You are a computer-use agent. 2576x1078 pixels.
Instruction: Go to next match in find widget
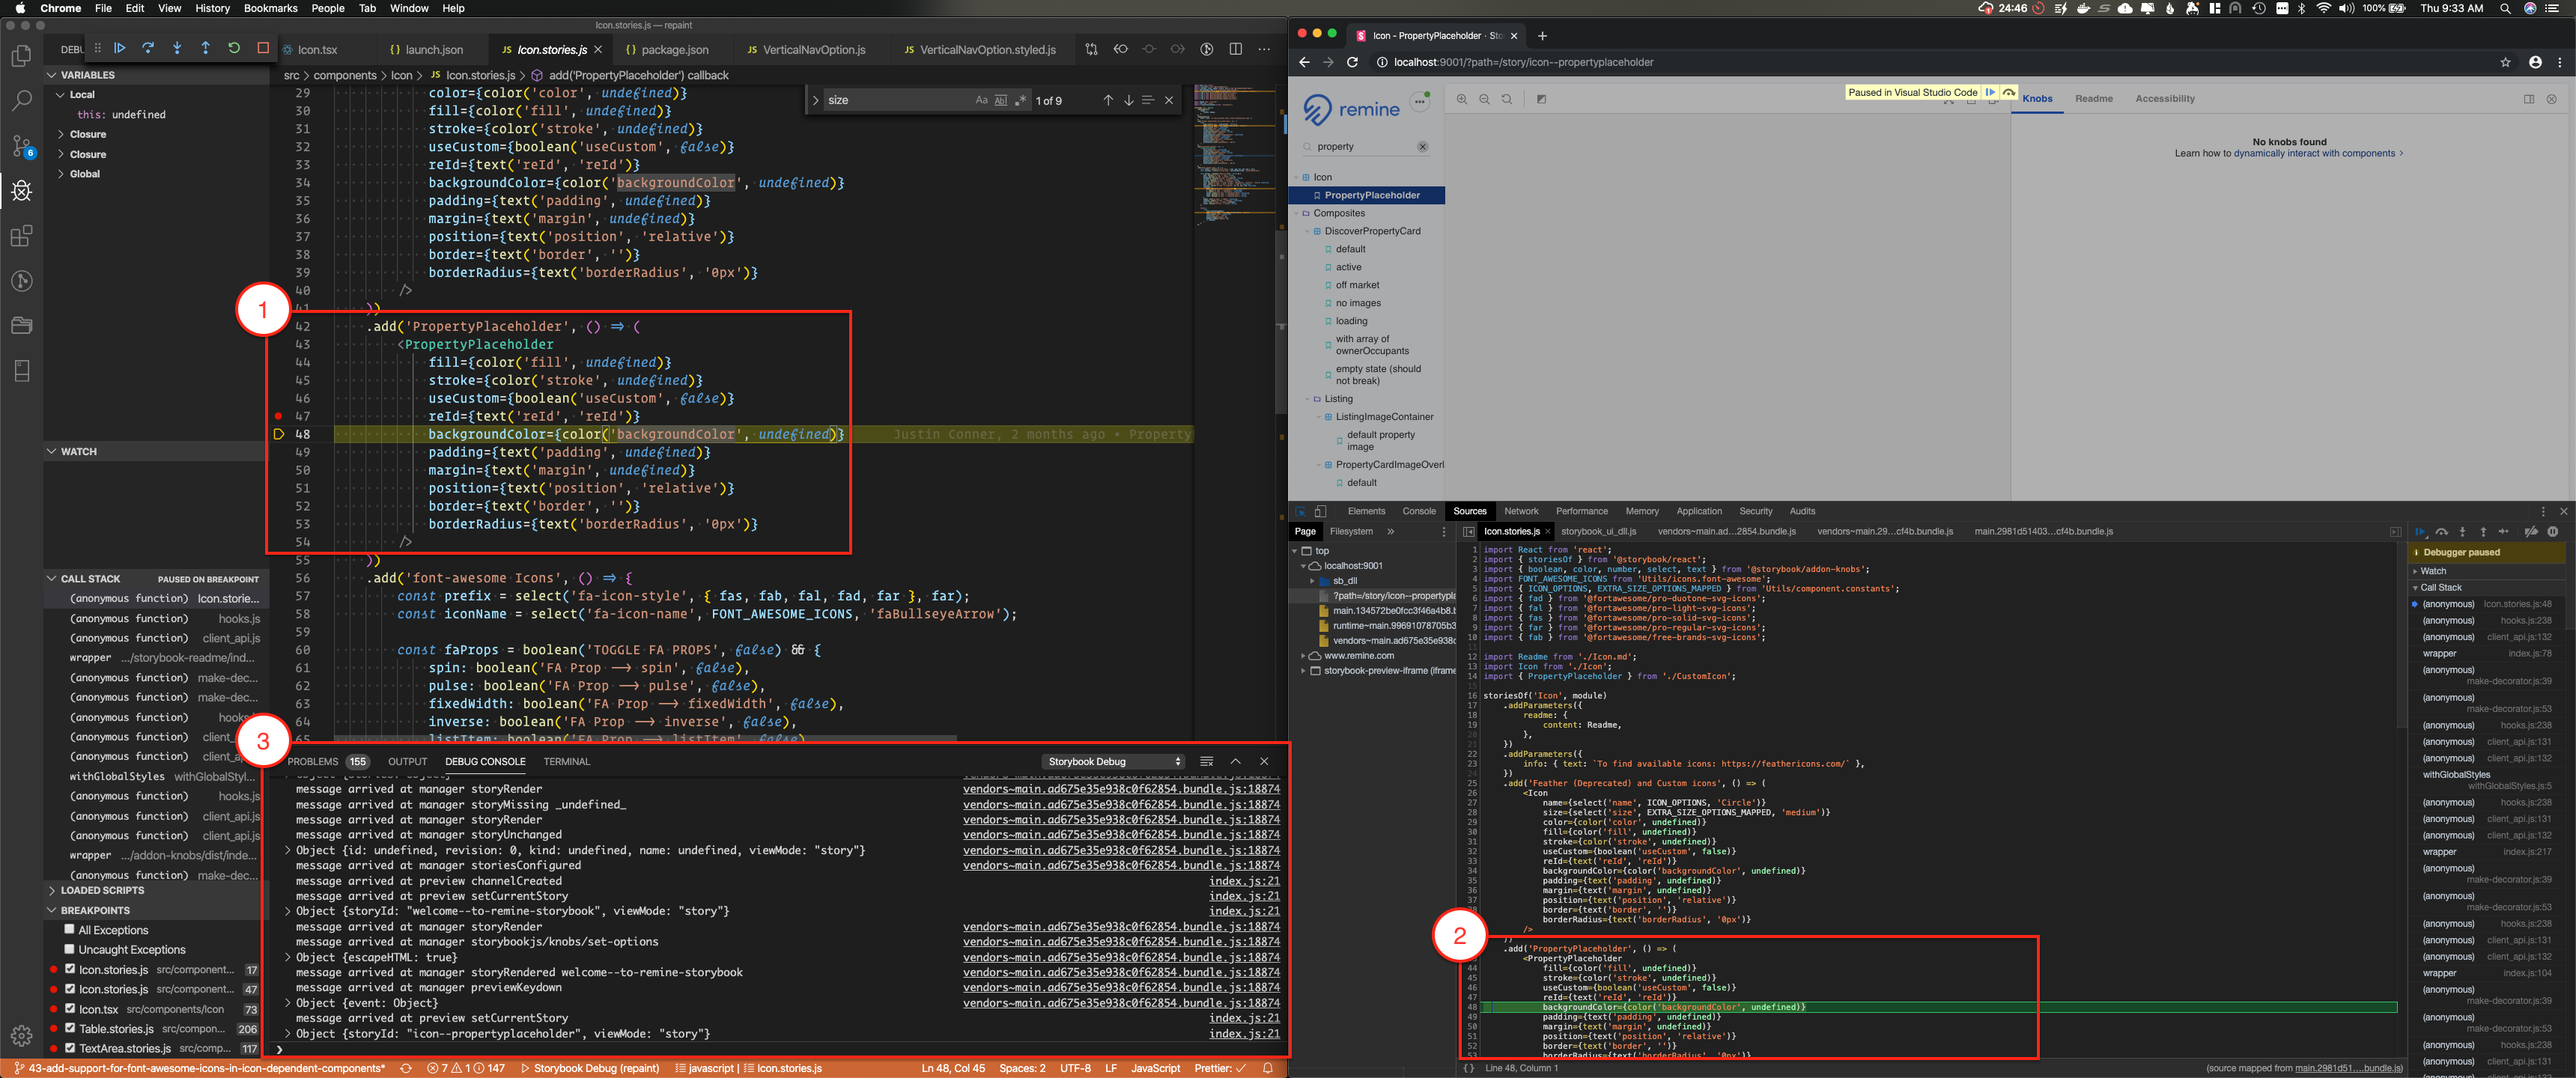[x=1128, y=100]
